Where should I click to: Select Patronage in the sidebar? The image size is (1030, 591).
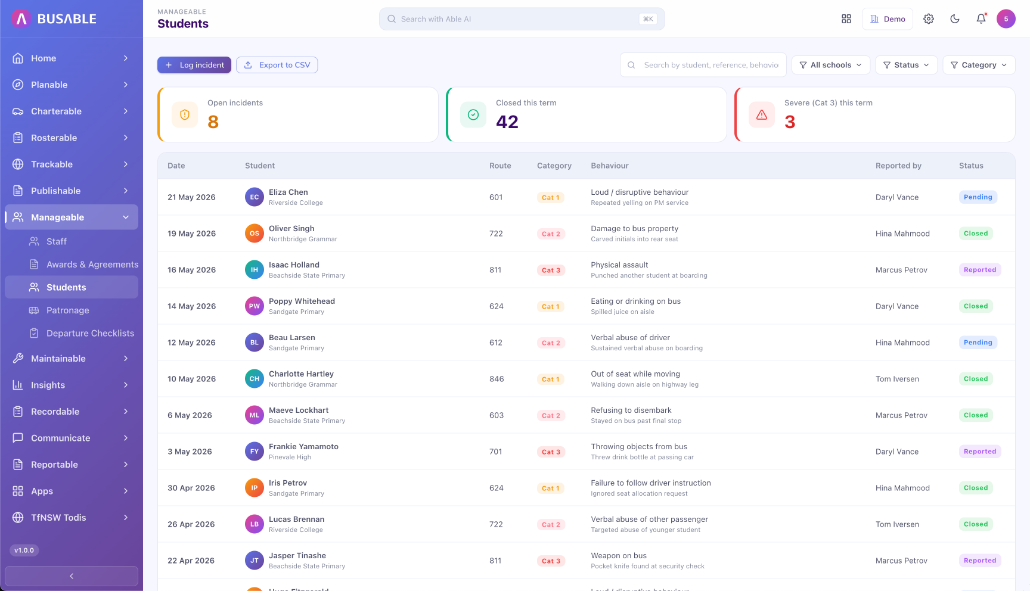coord(72,310)
